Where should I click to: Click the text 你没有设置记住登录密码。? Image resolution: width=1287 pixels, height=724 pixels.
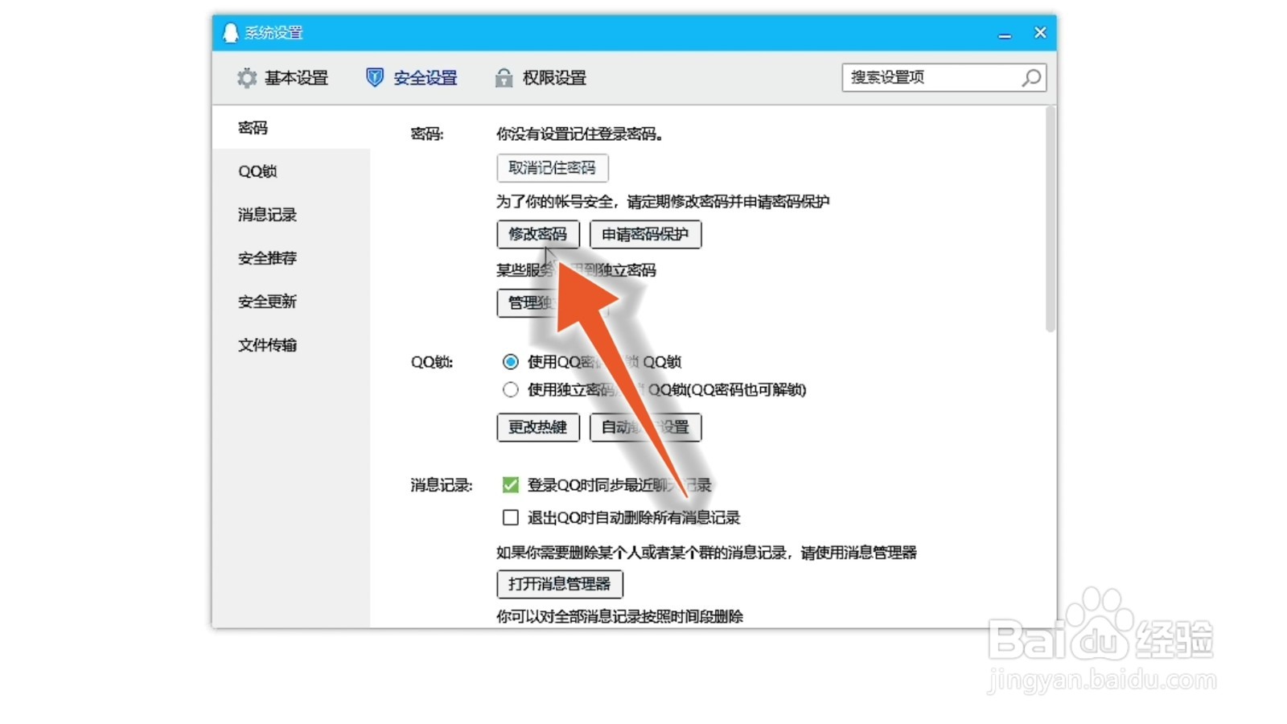click(x=580, y=134)
